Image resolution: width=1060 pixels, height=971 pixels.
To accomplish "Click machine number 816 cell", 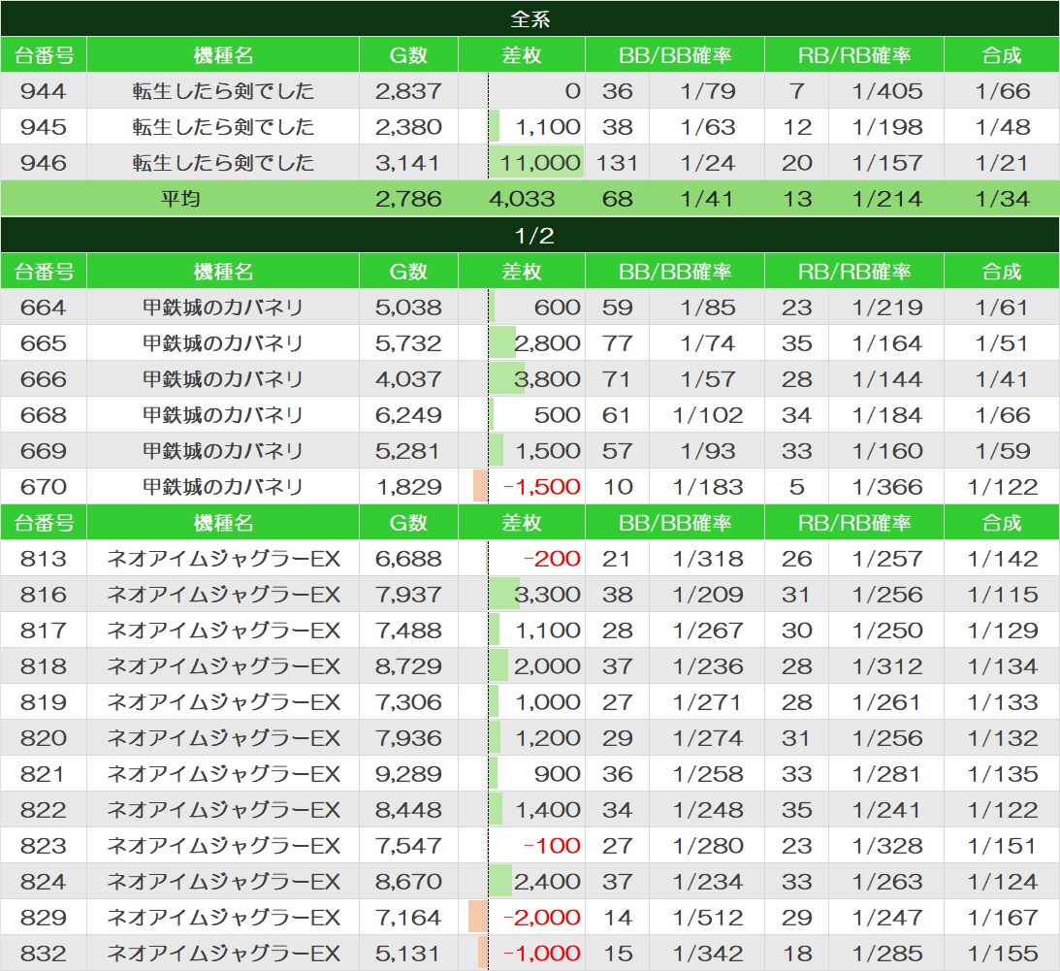I will (x=44, y=595).
